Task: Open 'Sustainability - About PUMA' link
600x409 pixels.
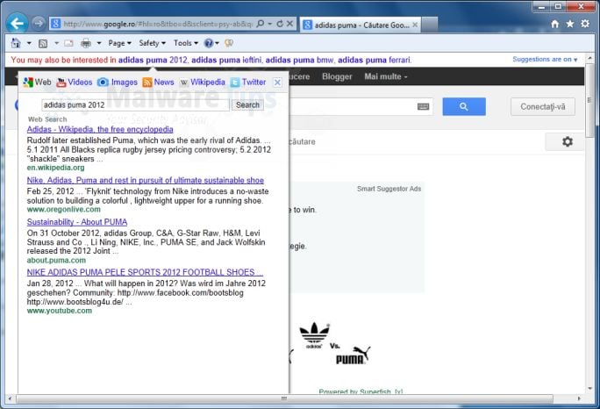Action: tap(77, 222)
